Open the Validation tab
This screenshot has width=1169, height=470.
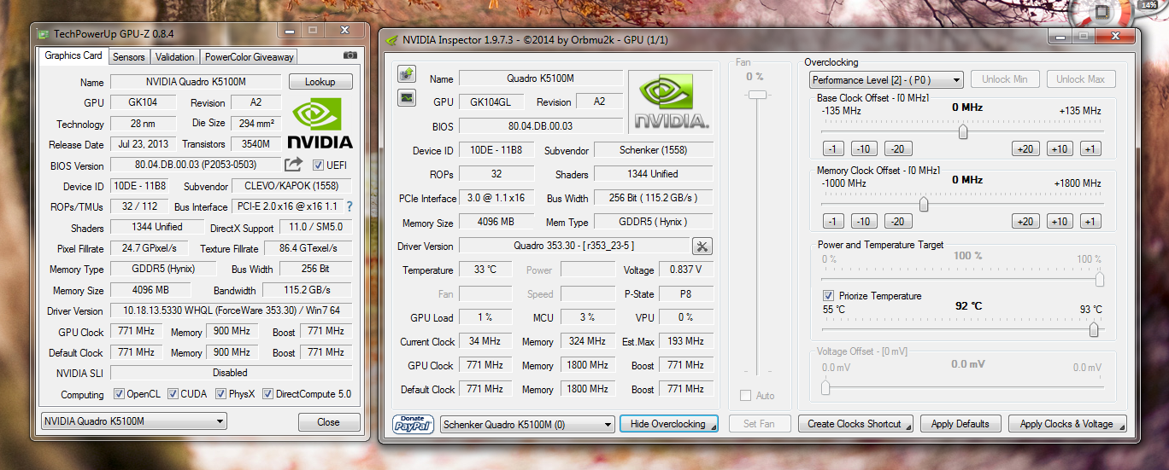(x=175, y=57)
